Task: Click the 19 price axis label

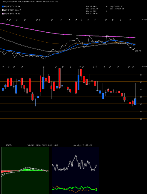Action: (141, 75)
